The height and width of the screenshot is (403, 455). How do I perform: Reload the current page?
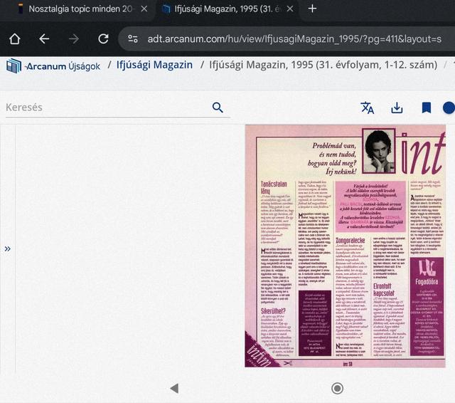click(103, 38)
